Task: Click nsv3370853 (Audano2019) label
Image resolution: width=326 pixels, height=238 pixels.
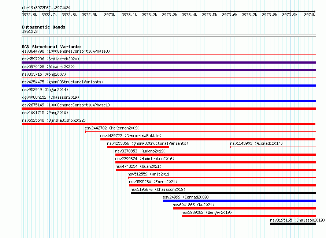Action: point(140,151)
